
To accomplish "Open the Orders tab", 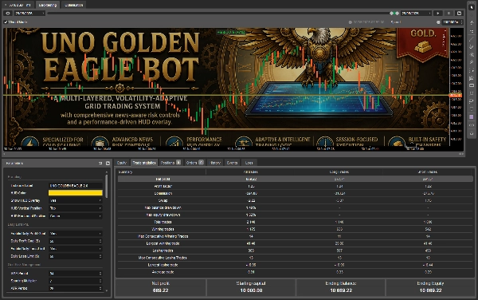I will pyautogui.click(x=194, y=163).
